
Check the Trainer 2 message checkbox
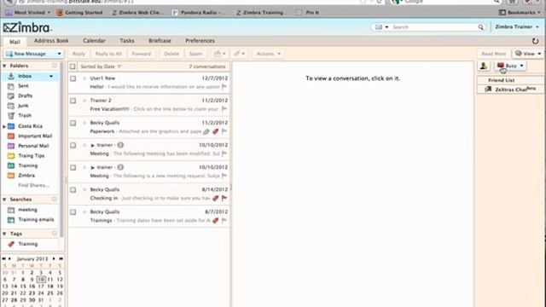pos(73,101)
